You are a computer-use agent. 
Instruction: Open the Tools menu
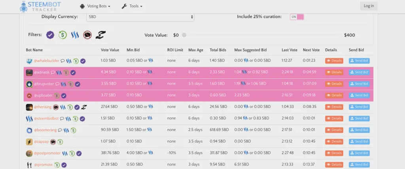[x=132, y=6]
